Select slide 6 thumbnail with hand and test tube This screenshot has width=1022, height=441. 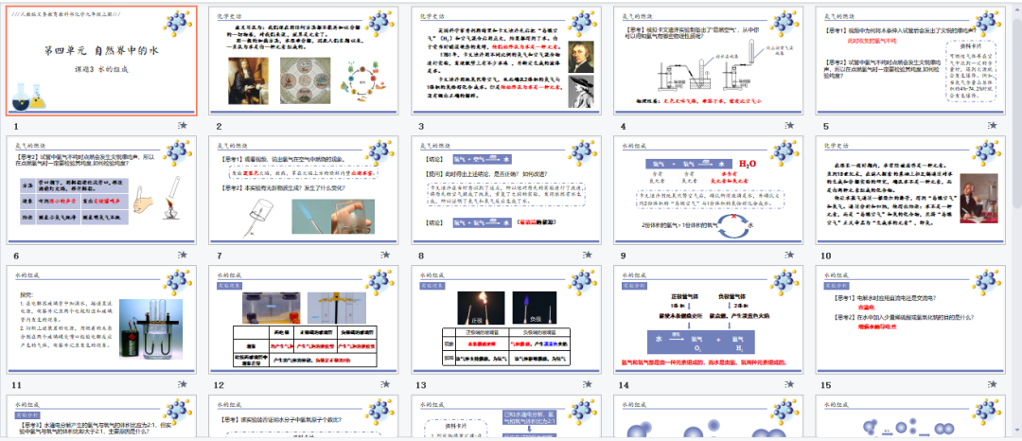pyautogui.click(x=101, y=190)
